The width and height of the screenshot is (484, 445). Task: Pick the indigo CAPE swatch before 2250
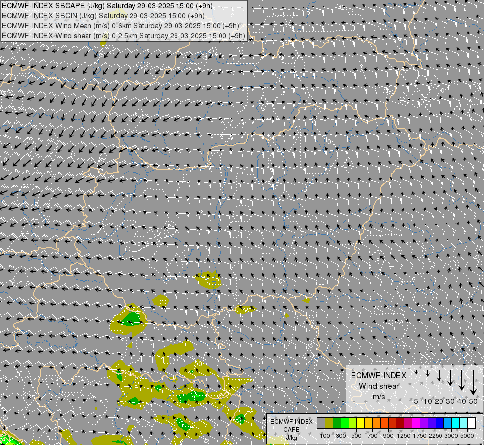pyautogui.click(x=432, y=423)
